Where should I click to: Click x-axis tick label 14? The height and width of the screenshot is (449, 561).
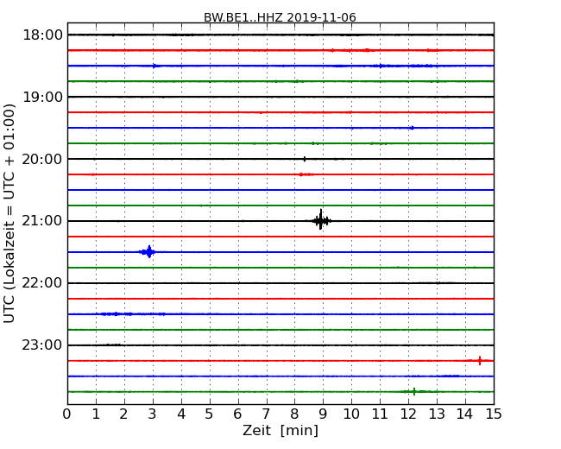click(465, 414)
